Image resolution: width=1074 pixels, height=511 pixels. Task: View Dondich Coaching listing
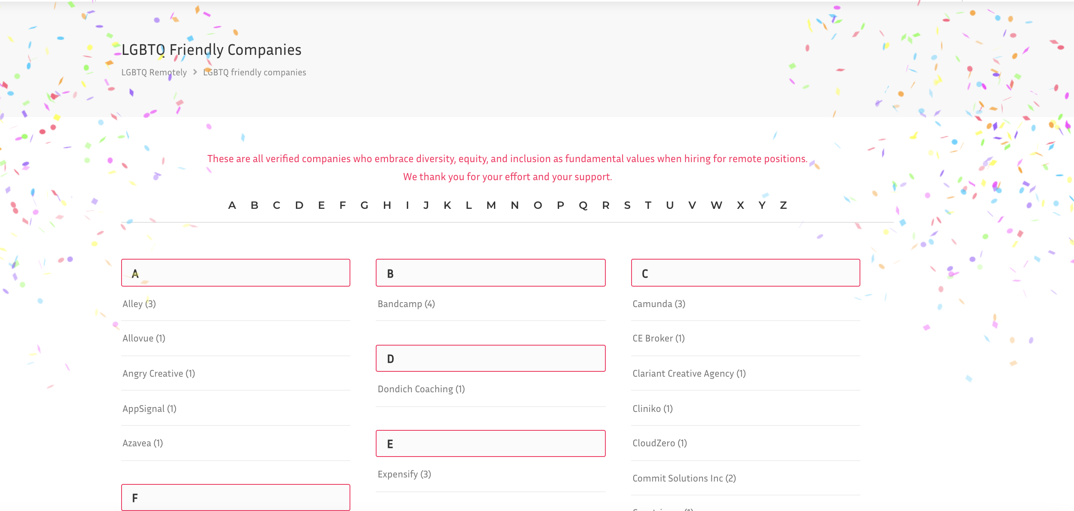(x=421, y=389)
